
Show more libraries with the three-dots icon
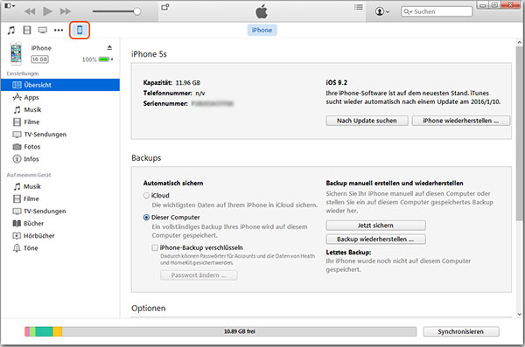[x=59, y=30]
